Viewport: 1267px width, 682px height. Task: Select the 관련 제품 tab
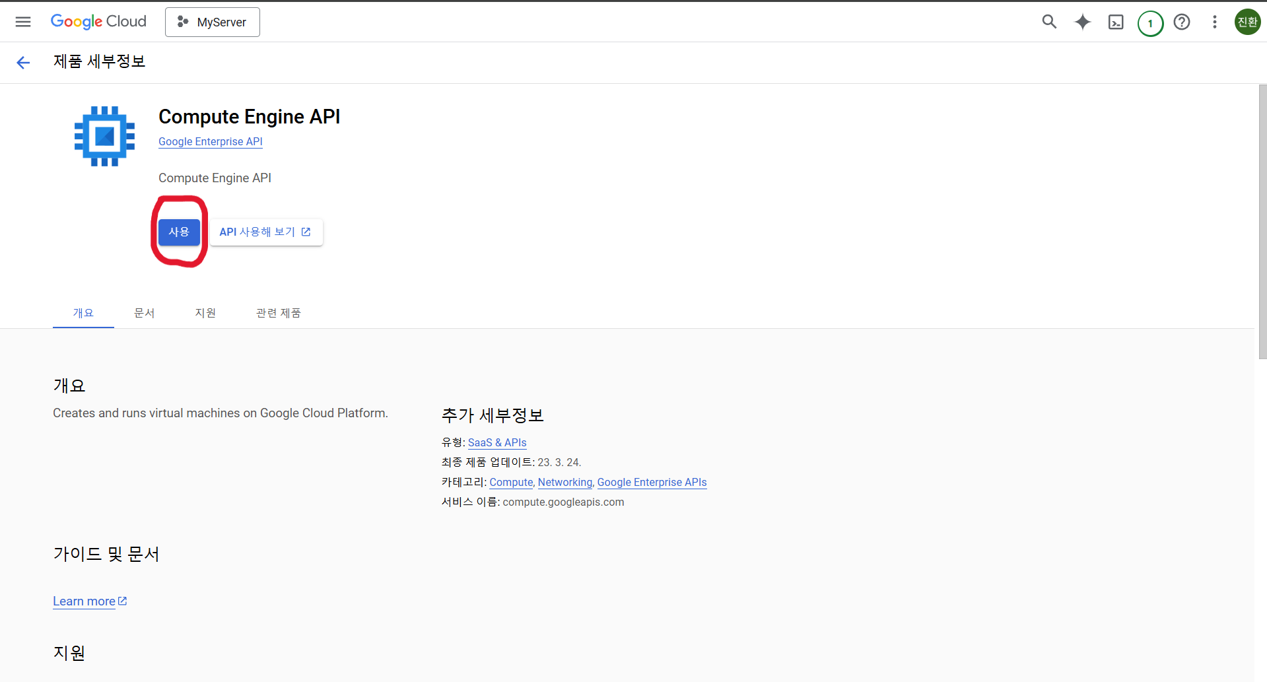tap(278, 313)
